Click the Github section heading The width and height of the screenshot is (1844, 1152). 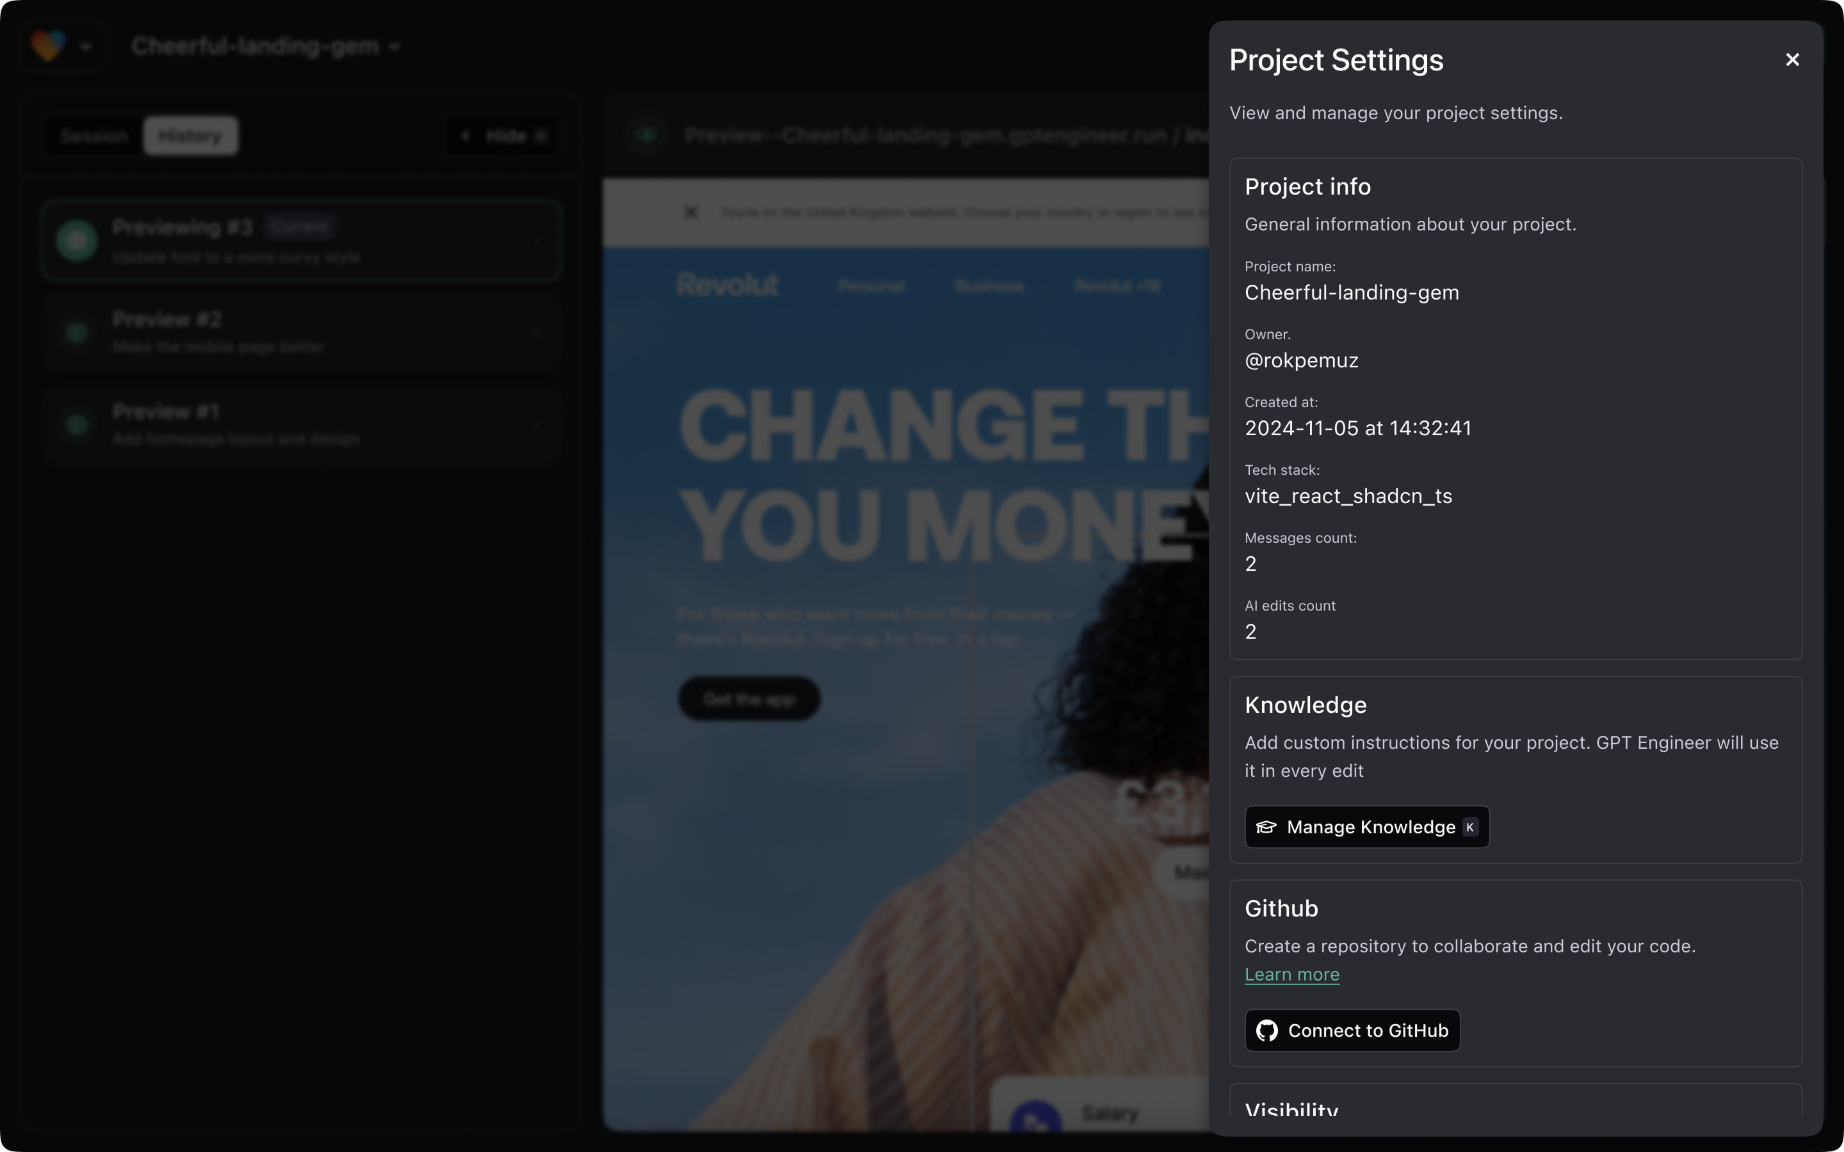[1281, 909]
